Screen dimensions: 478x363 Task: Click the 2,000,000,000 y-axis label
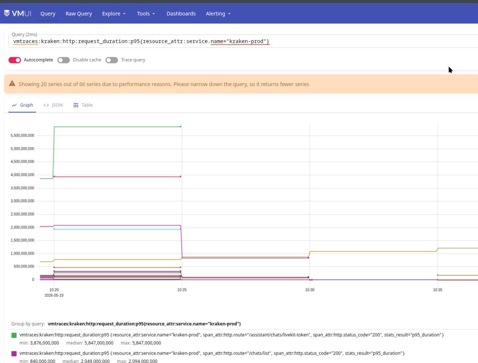point(22,227)
